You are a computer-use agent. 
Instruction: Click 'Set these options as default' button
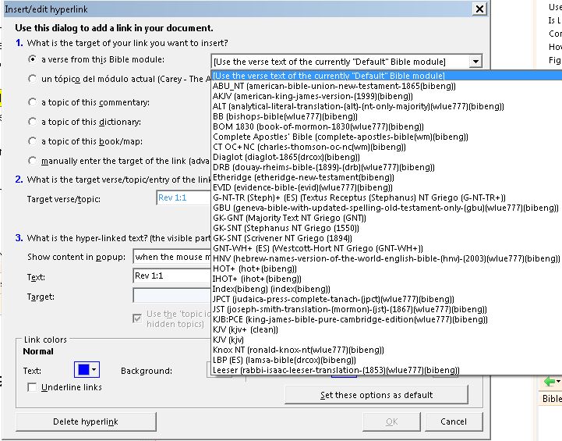[x=376, y=395]
